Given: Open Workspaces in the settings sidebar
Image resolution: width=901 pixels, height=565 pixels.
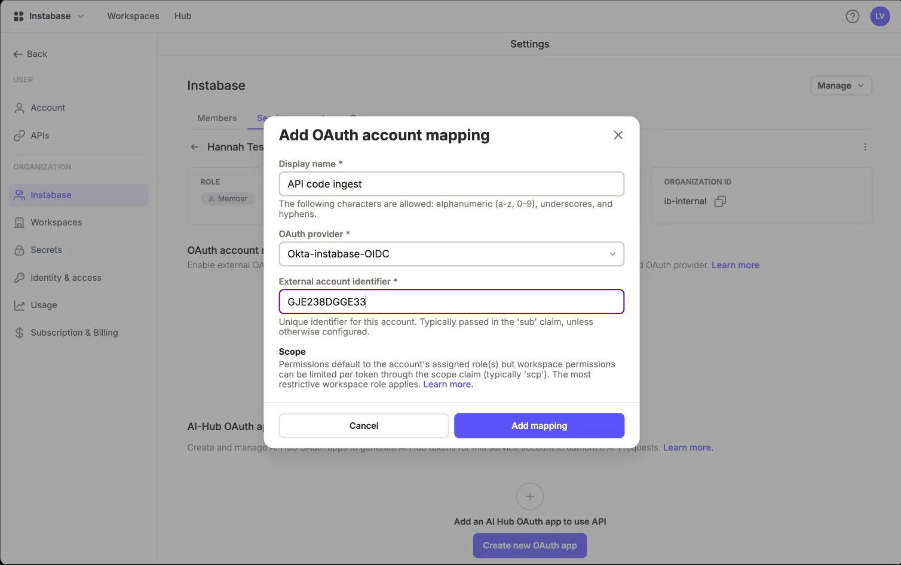Looking at the screenshot, I should [x=78, y=223].
